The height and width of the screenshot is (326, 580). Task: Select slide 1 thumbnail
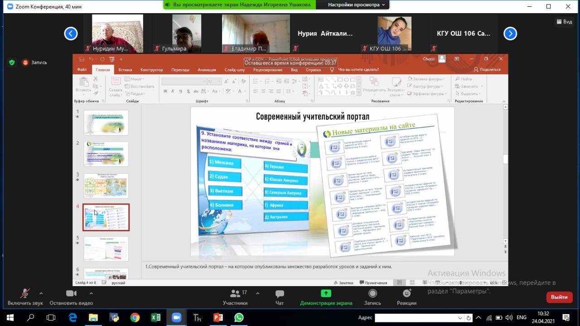(x=106, y=122)
